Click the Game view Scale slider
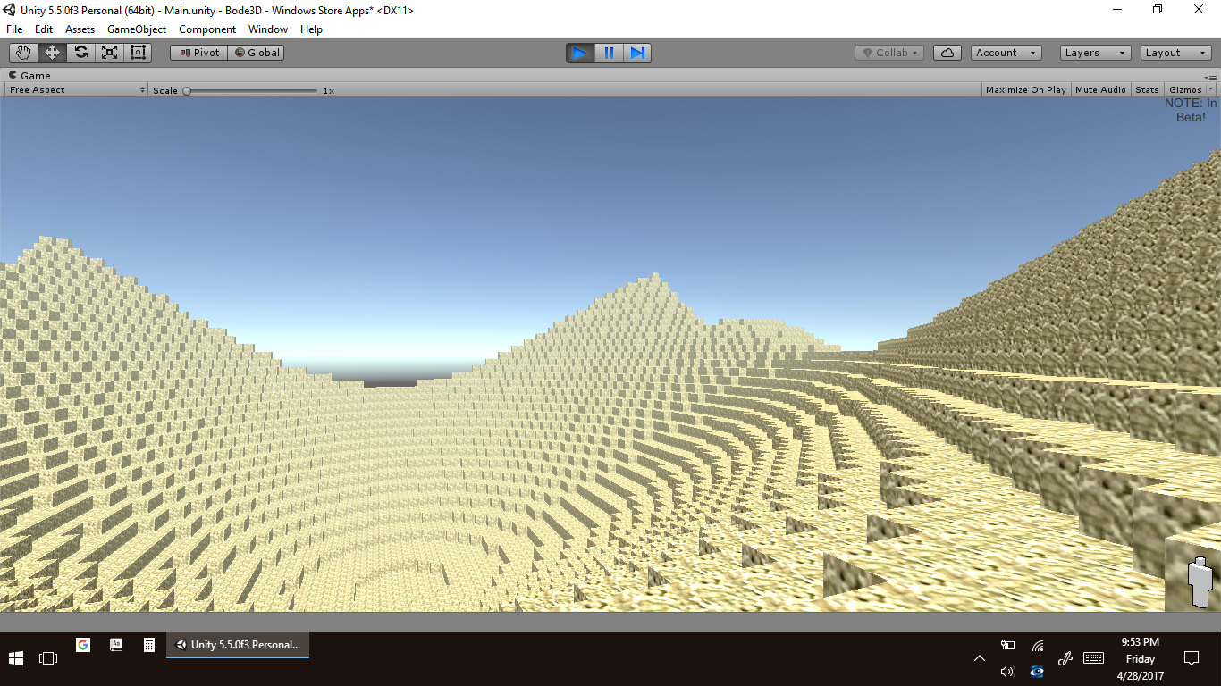 pos(250,90)
